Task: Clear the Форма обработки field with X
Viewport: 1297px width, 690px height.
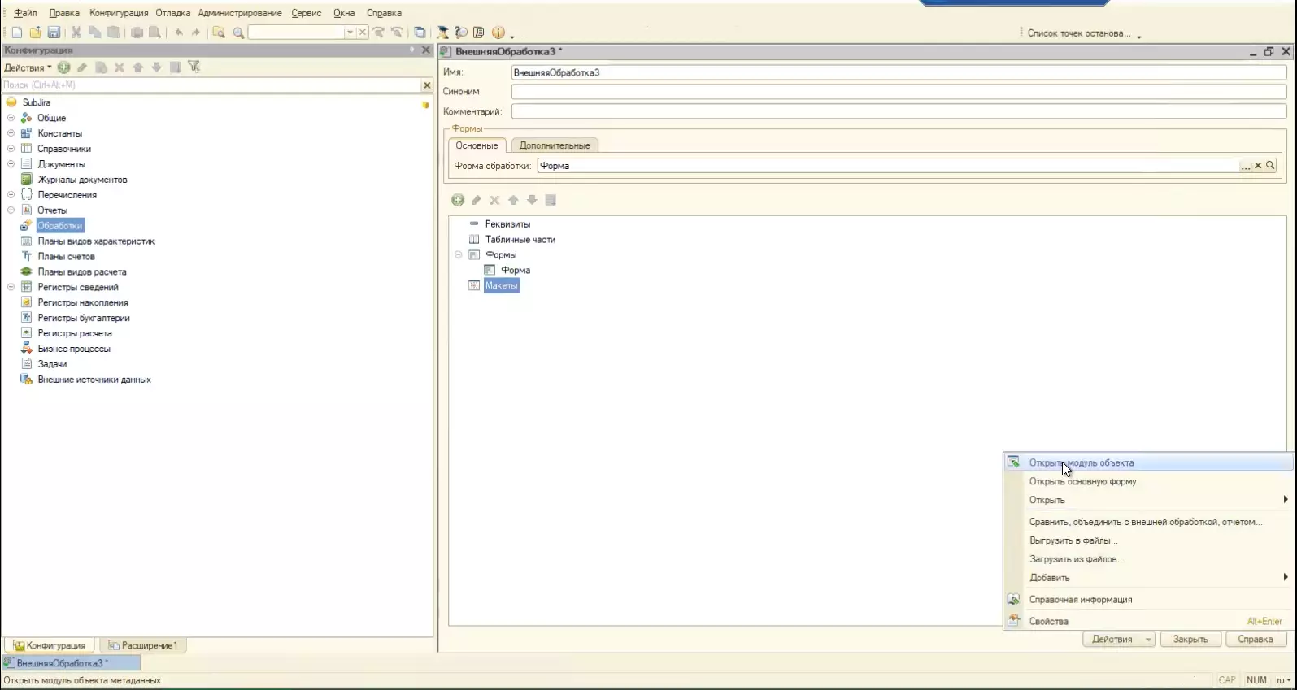Action: (1258, 166)
